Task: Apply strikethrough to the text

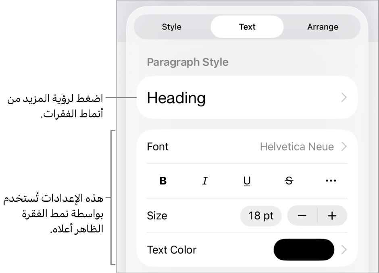Action: (x=289, y=181)
